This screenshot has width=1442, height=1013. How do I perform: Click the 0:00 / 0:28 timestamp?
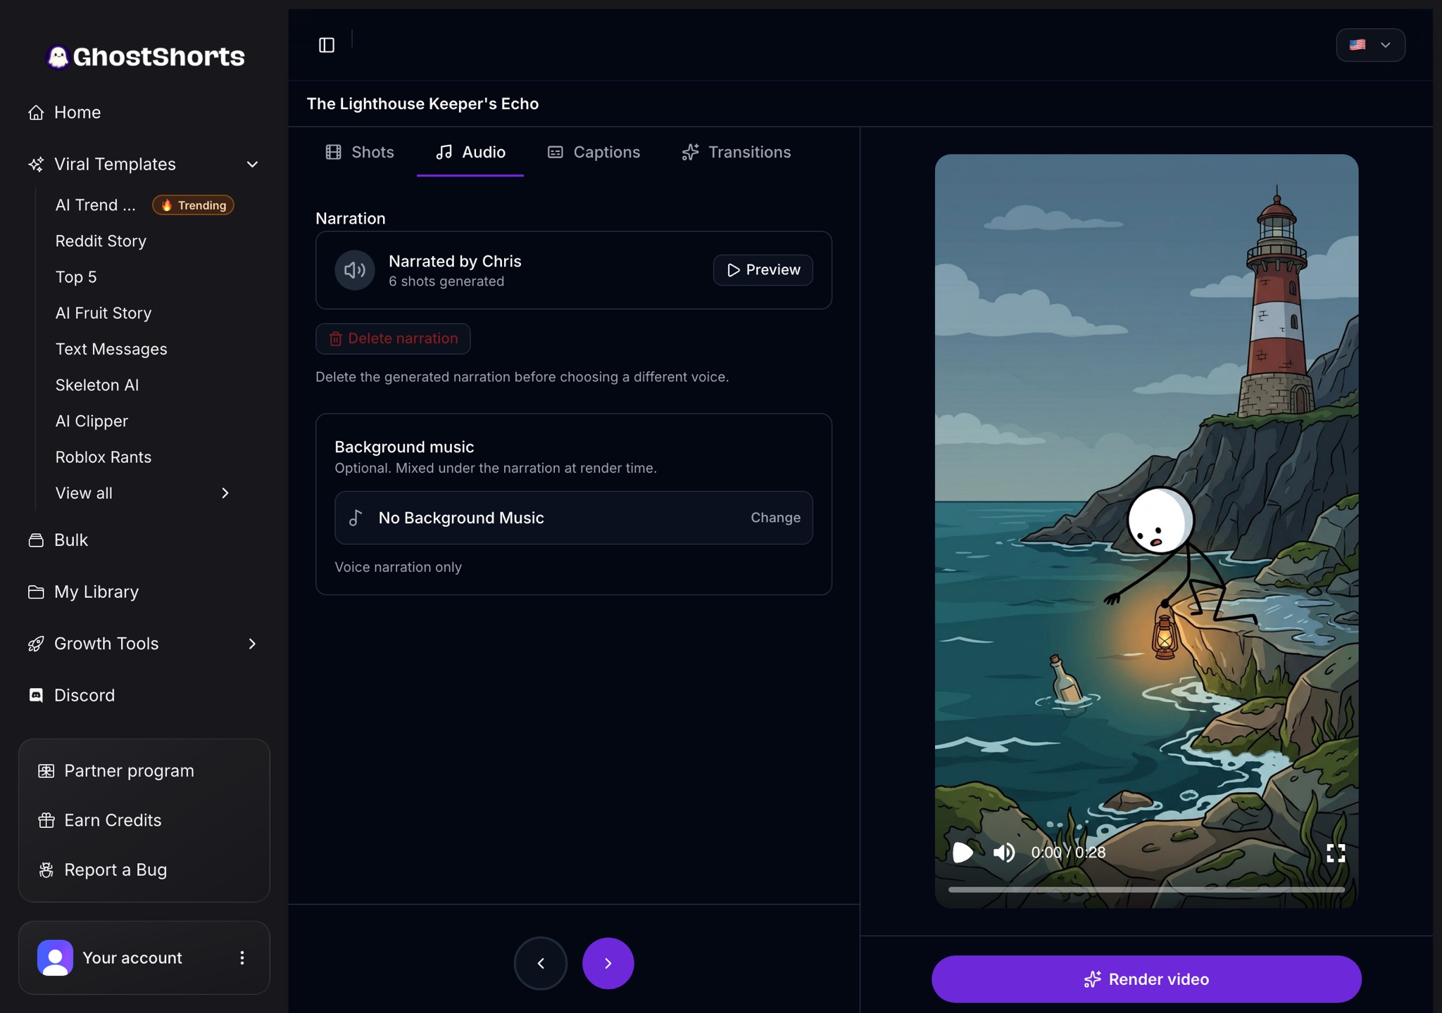[1068, 853]
